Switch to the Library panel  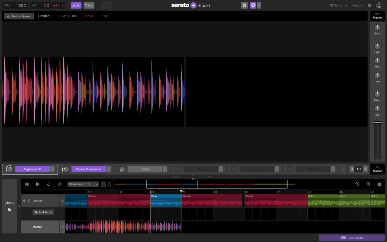9,202
